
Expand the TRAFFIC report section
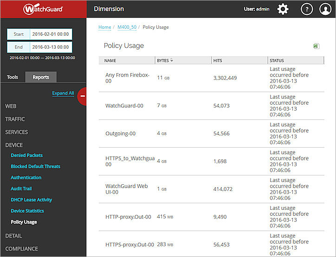coord(15,119)
